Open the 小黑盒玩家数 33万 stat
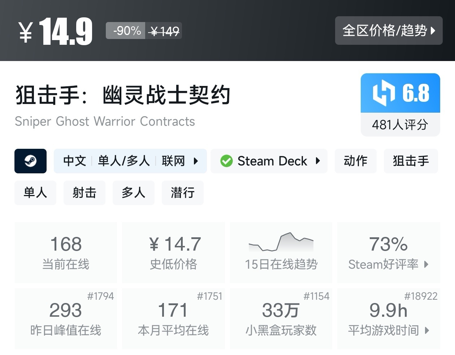Screen dimensions: 455x355 281,319
